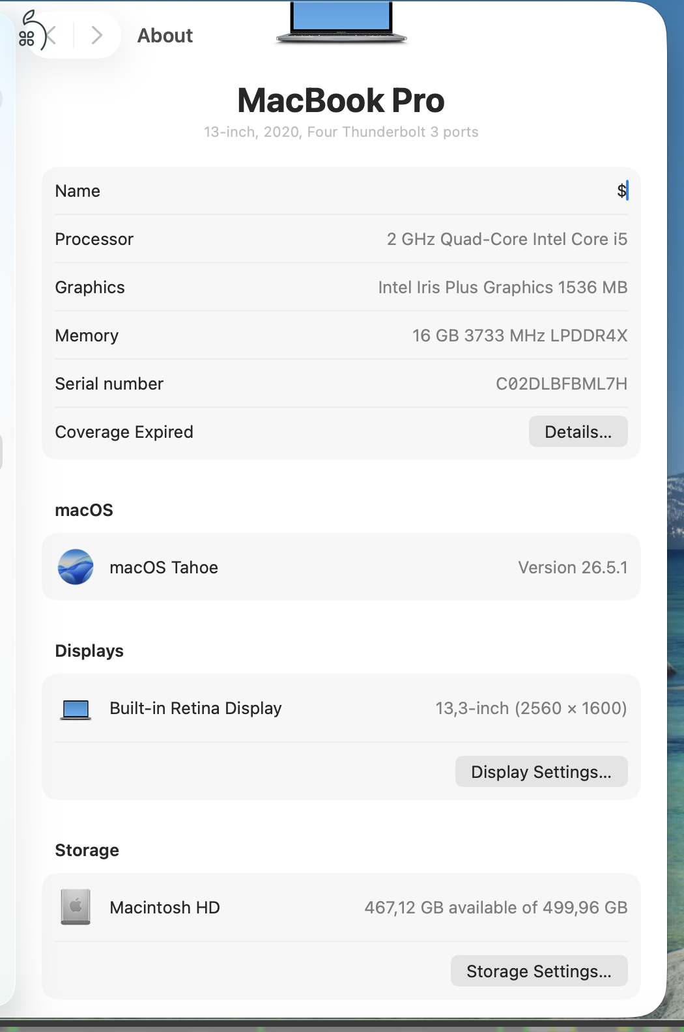Click the Macintosh HD drive icon
Screen dimensions: 684x1032
[x=76, y=907]
